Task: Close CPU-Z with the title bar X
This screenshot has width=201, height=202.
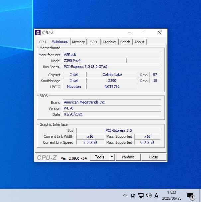Action: coord(160,33)
